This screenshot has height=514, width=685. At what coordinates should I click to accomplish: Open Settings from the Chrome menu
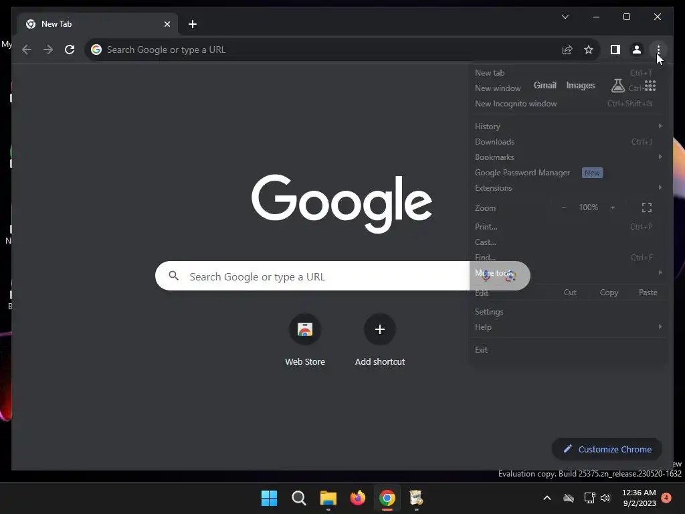click(x=567, y=312)
